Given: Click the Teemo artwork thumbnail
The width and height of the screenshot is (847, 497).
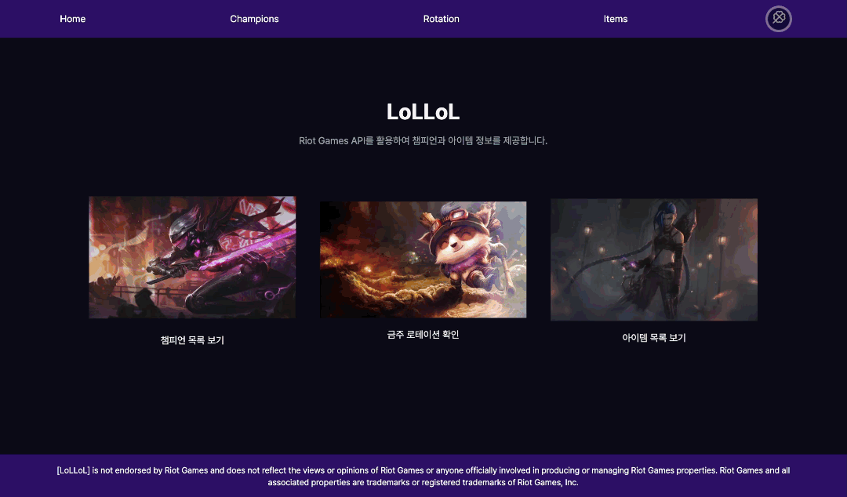Looking at the screenshot, I should coord(423,259).
